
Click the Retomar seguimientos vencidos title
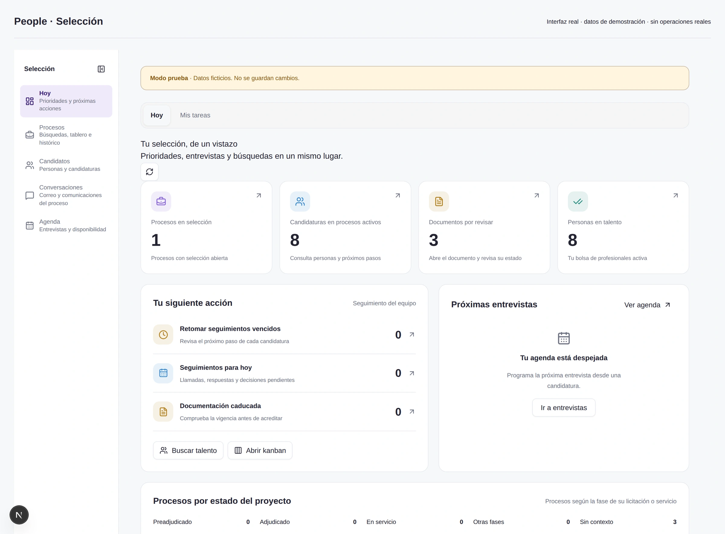point(230,329)
